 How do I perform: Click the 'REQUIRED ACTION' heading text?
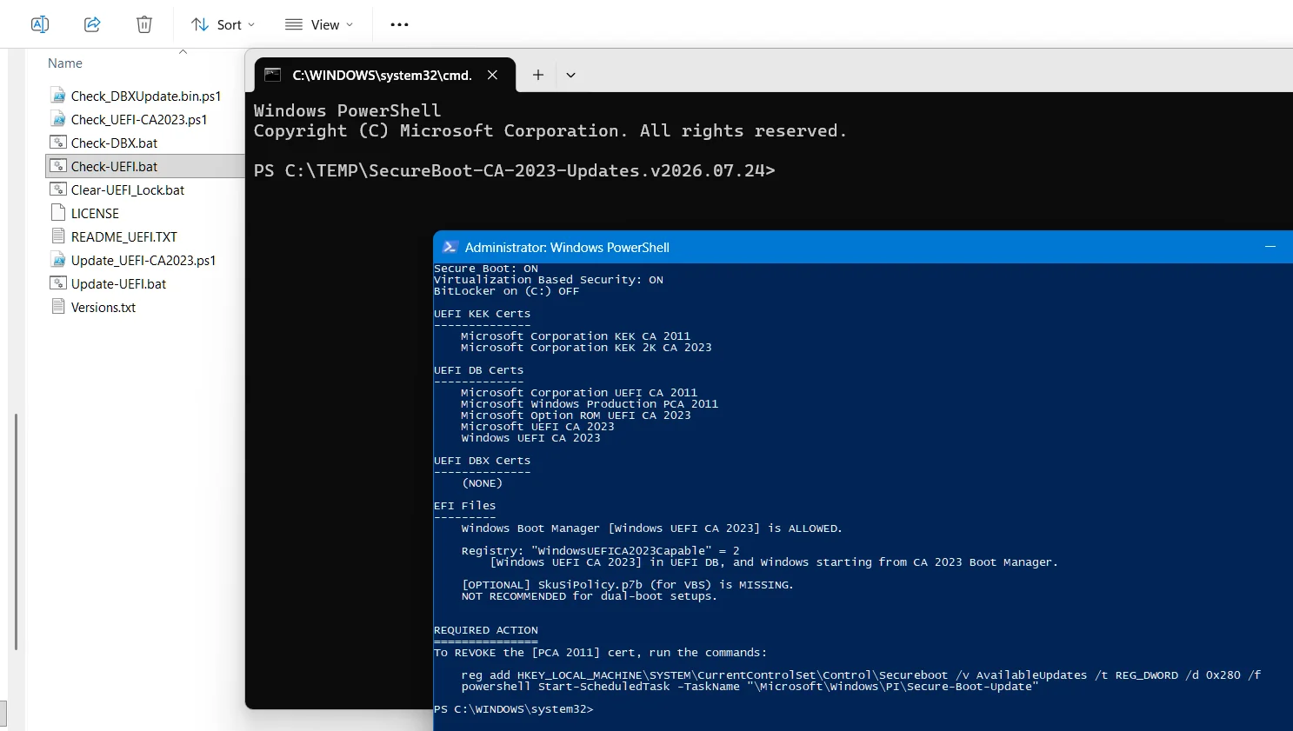click(485, 630)
